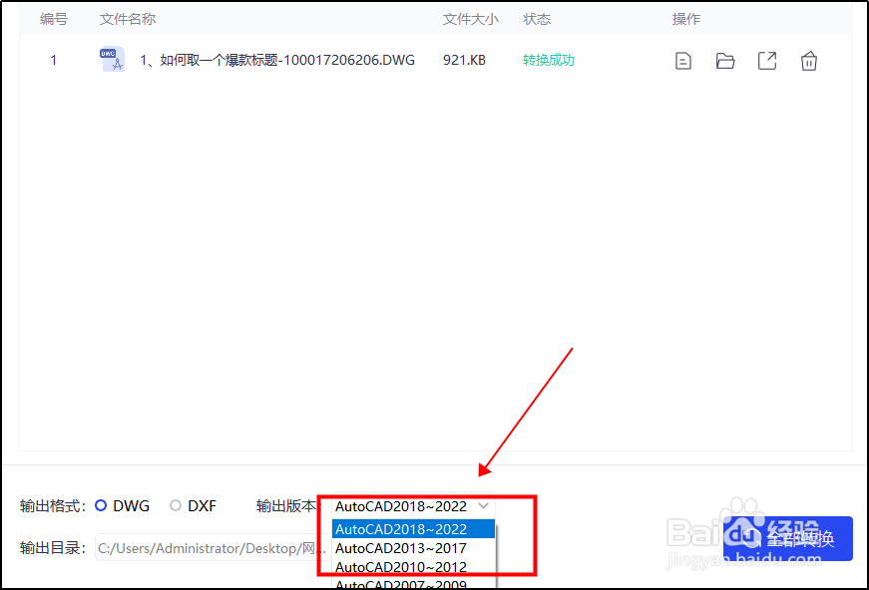Click the 输出目录 label
The height and width of the screenshot is (590, 869).
tap(53, 548)
